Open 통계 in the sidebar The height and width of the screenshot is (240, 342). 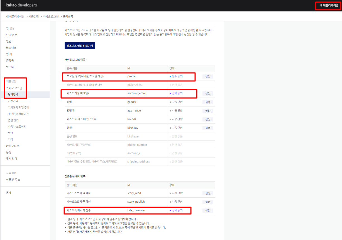9,193
